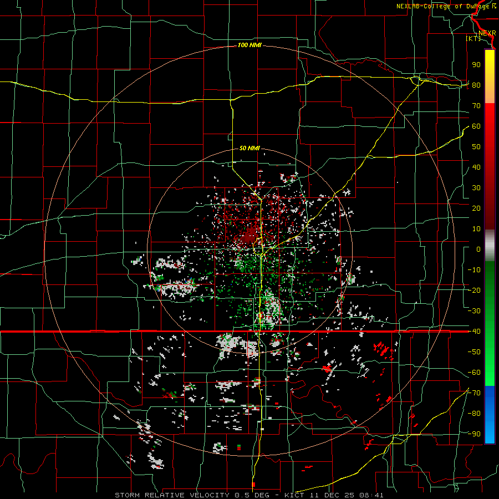Click the "-40" scale label
Screen dimensions: 499x499
click(x=474, y=332)
